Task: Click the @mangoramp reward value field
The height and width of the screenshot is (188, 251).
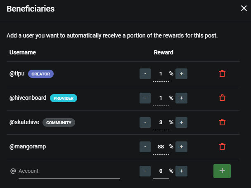Action: pyautogui.click(x=161, y=147)
